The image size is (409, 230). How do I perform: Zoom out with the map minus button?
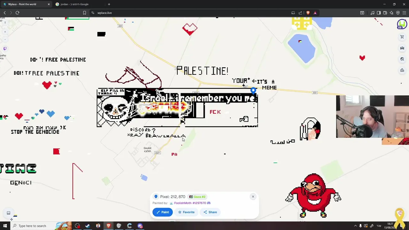pyautogui.click(x=5, y=39)
